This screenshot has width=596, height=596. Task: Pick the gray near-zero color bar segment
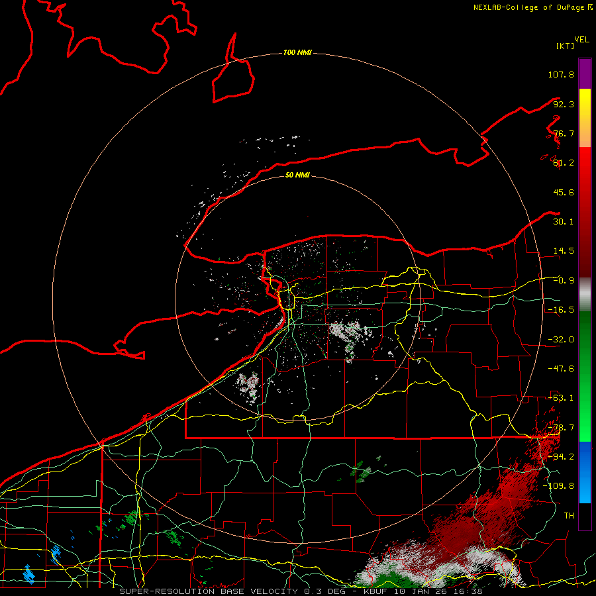[x=585, y=295]
